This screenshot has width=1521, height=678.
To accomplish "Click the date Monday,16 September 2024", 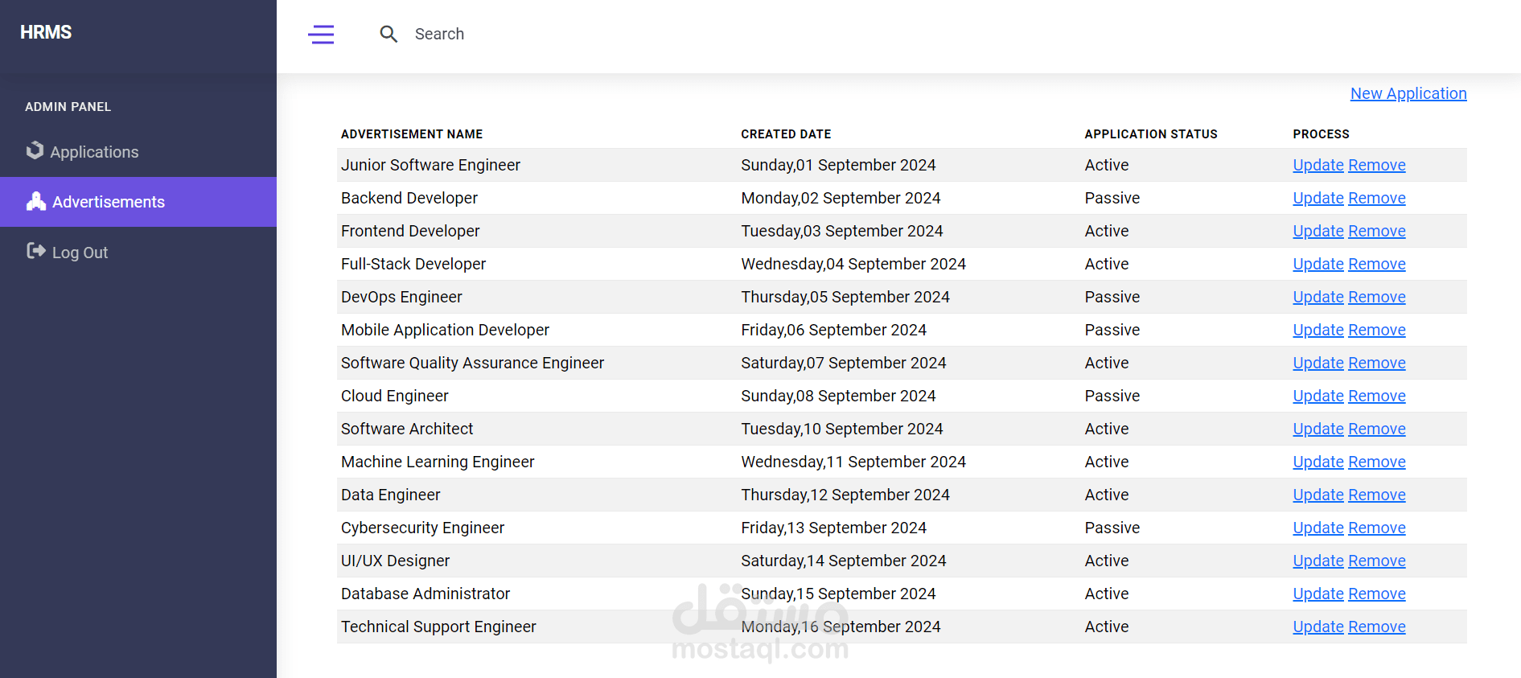I will [x=841, y=627].
